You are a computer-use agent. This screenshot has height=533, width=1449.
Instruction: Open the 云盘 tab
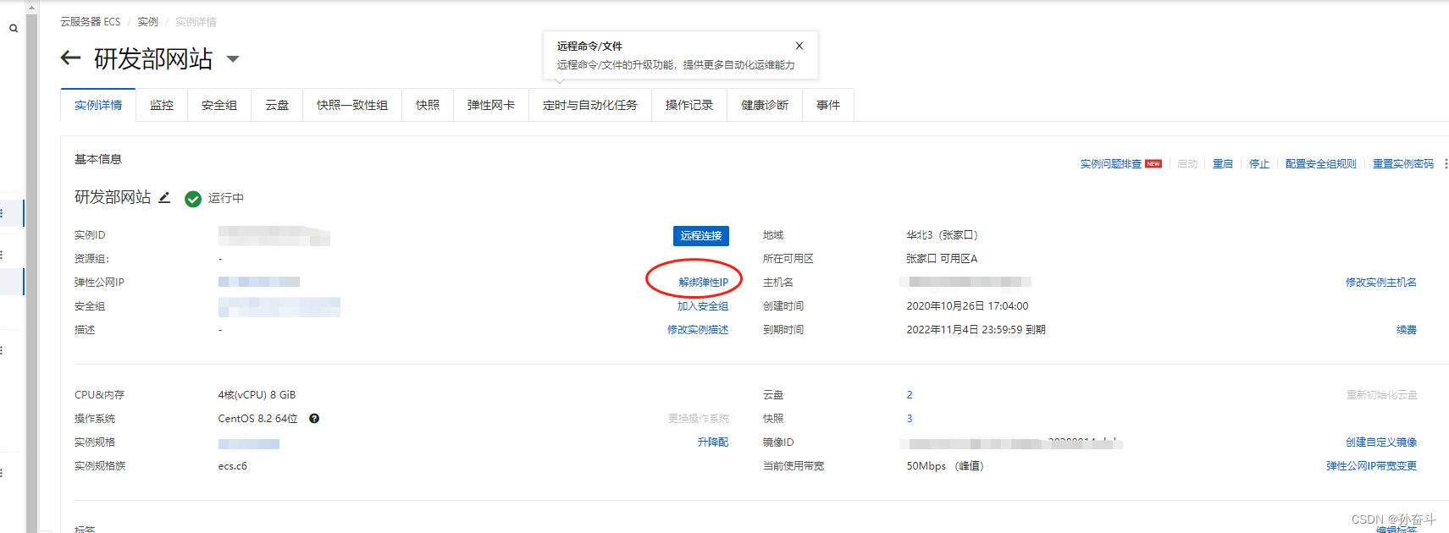(277, 105)
